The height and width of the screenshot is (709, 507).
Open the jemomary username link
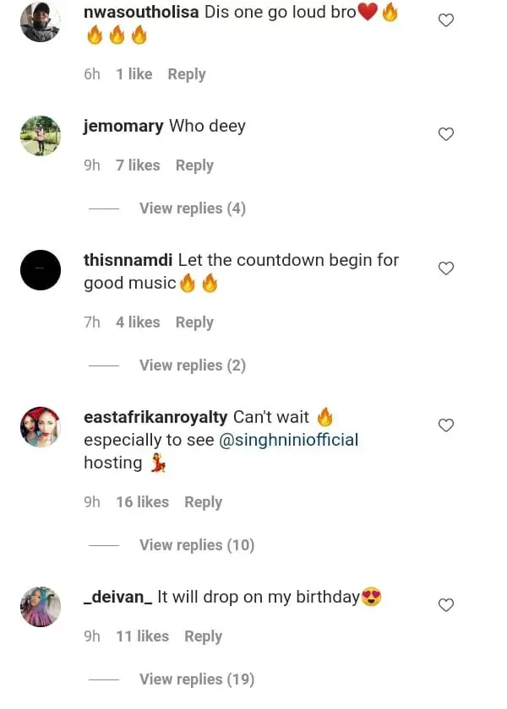tap(123, 127)
